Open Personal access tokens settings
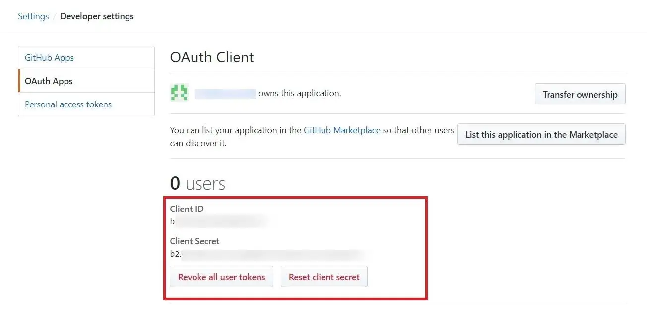Image resolution: width=647 pixels, height=313 pixels. click(68, 104)
